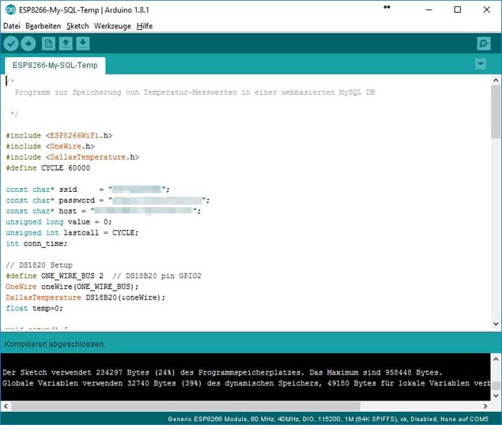Close the Arduino IDE window
This screenshot has width=502, height=425.
click(487, 9)
